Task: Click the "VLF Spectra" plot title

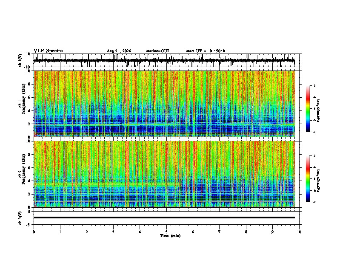Action: click(x=48, y=51)
